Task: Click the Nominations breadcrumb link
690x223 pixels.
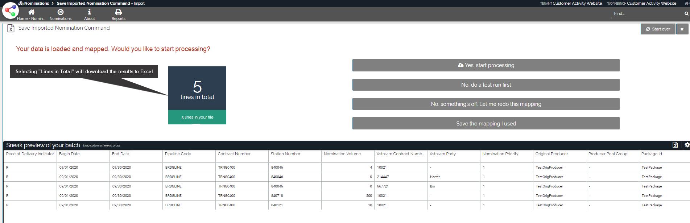Action: (36, 3)
